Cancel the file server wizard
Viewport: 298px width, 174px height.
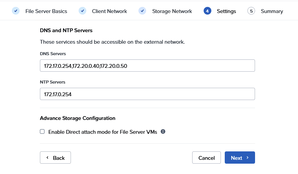tap(206, 158)
